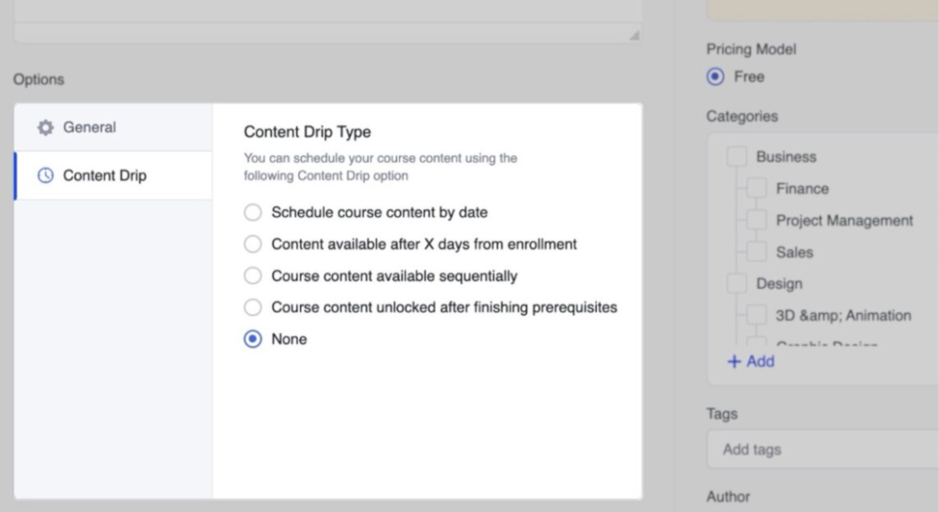Image resolution: width=939 pixels, height=512 pixels.
Task: Tick the 3D & Animation category
Action: pos(757,315)
